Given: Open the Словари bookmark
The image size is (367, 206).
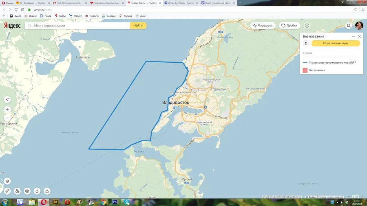Looking at the screenshot, I should pos(109,16).
